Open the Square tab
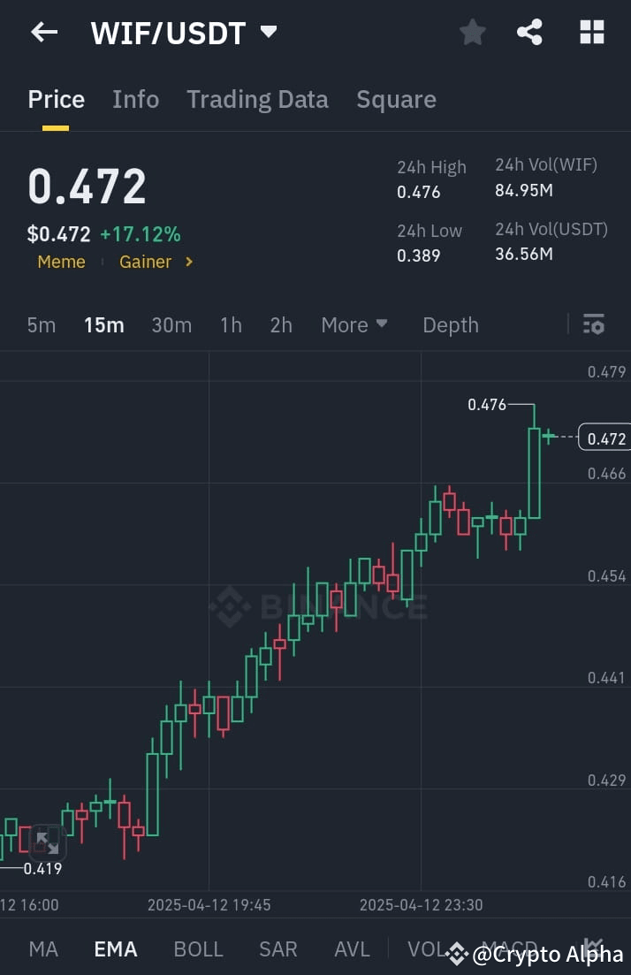 [x=396, y=99]
